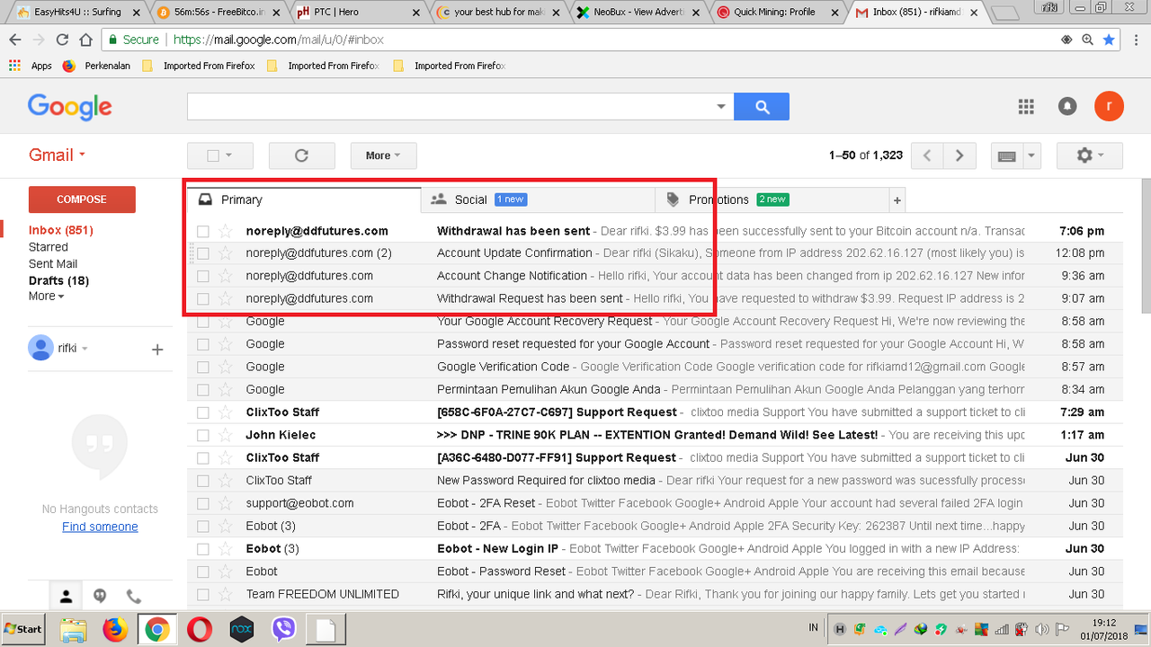Select checkbox for Google Verification Code email
Viewport: 1151px width, 647px height.
[x=203, y=367]
